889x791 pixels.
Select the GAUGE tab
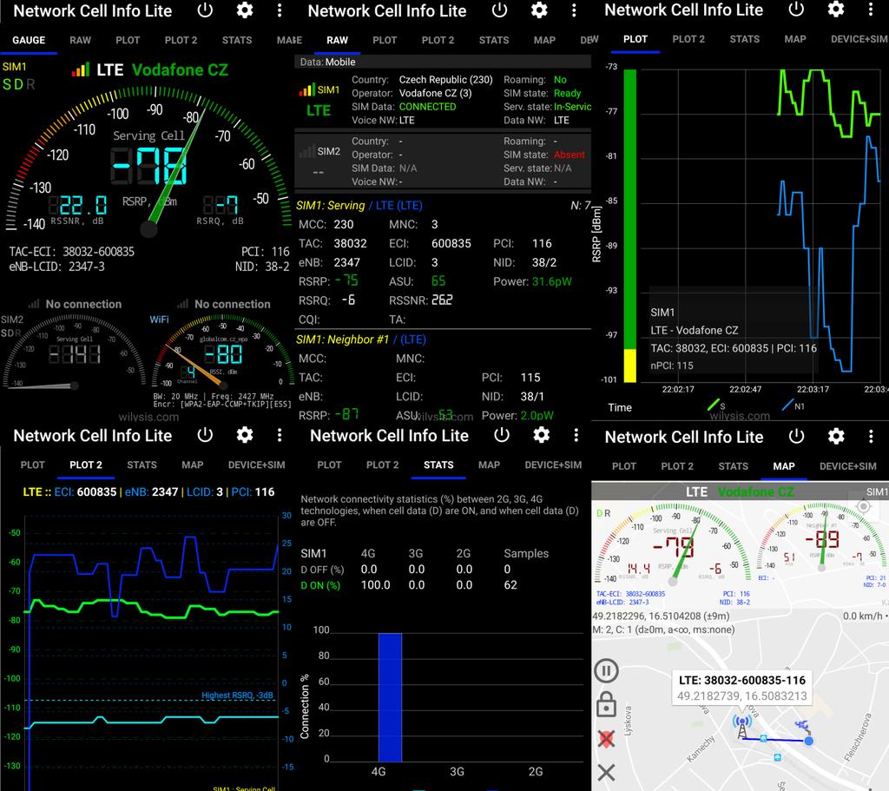pyautogui.click(x=29, y=40)
